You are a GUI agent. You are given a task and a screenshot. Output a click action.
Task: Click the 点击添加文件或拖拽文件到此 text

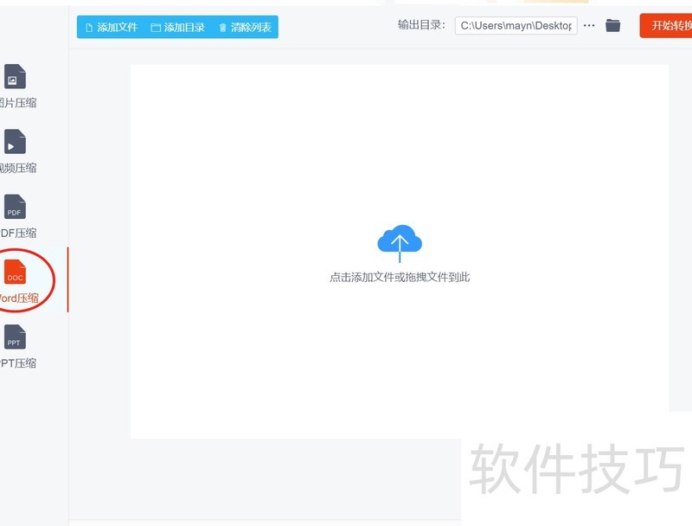point(400,277)
